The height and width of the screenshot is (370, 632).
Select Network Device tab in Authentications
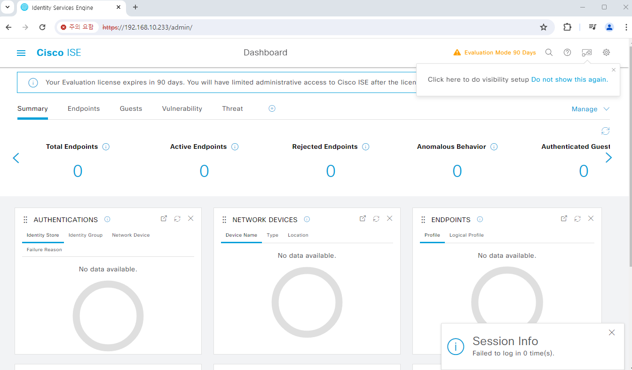[131, 235]
